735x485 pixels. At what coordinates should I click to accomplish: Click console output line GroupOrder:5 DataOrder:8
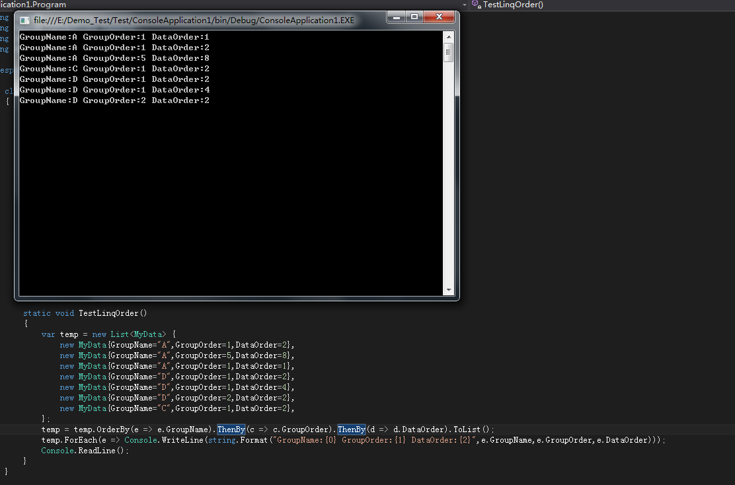[114, 58]
